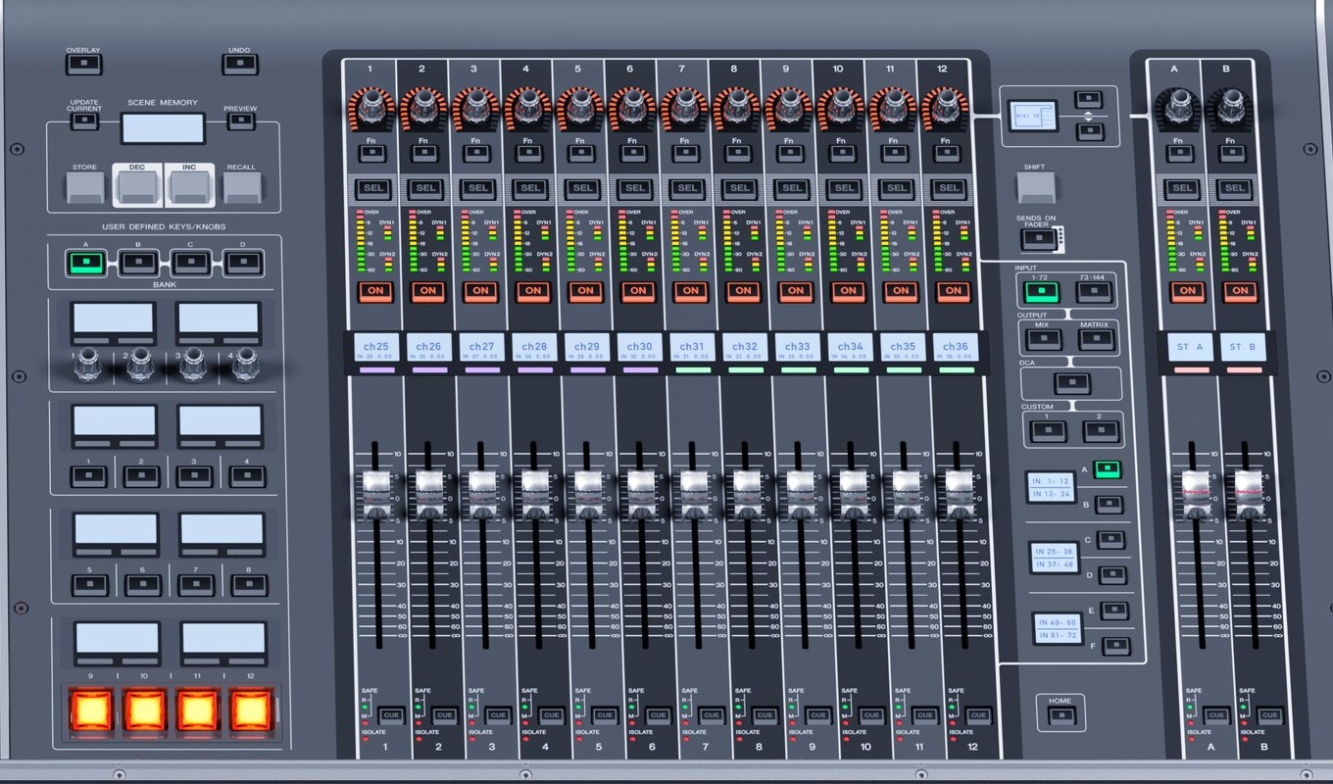Select channel 4 with its SEL key
1333x784 pixels.
click(x=529, y=188)
